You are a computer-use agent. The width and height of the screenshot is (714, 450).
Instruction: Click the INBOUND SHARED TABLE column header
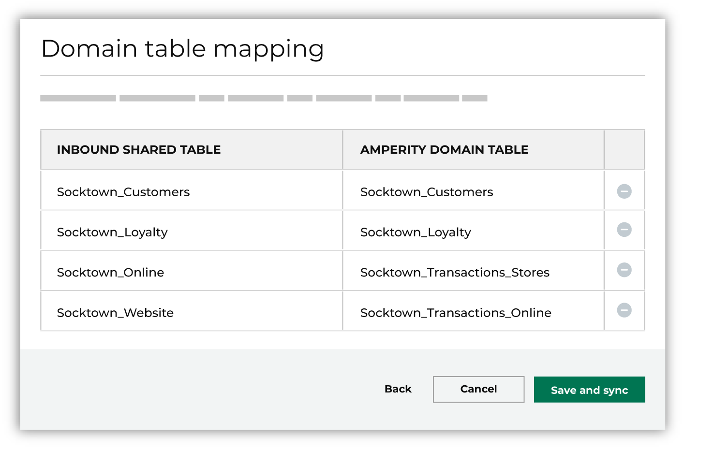pos(139,150)
